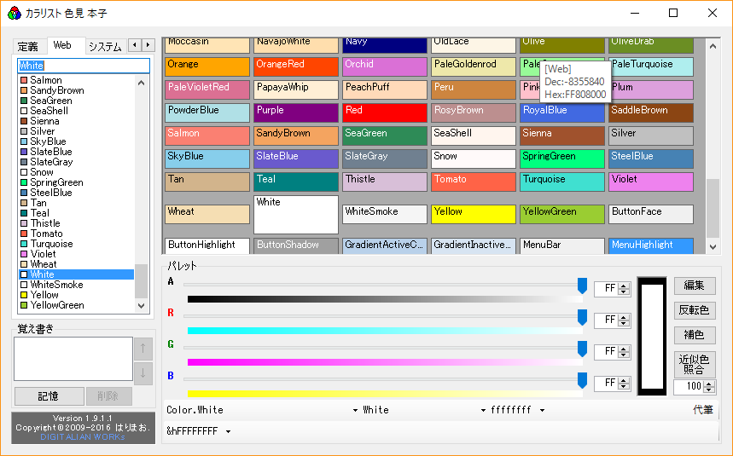Click the tab strip left arrow
This screenshot has height=456, width=733.
pyautogui.click(x=135, y=45)
